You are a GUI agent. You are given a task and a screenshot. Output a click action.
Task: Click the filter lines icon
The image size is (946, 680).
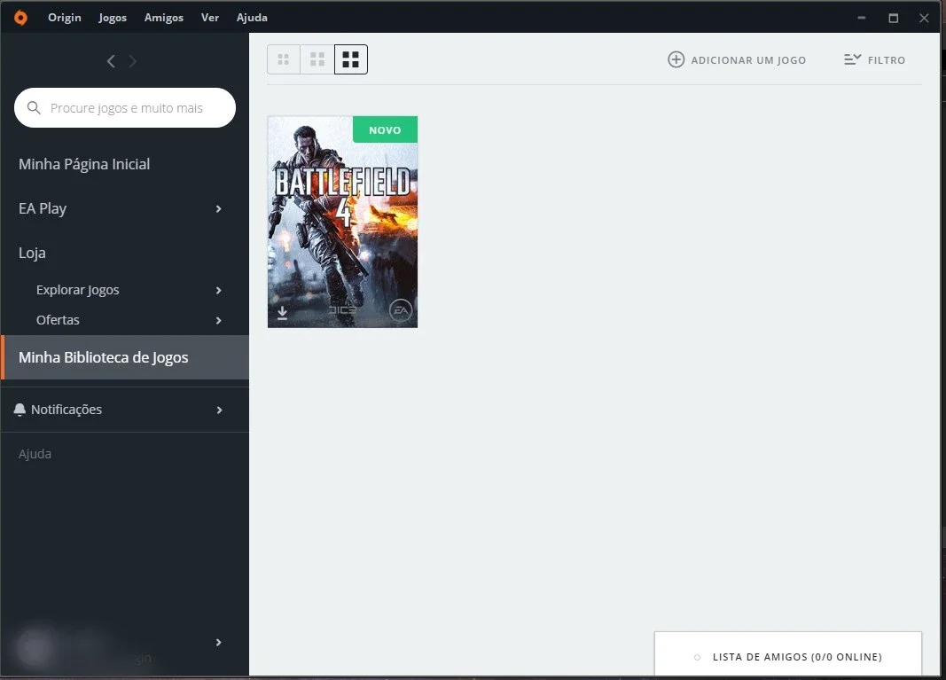(x=852, y=59)
